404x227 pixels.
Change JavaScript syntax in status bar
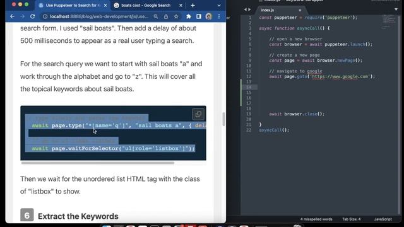383,219
